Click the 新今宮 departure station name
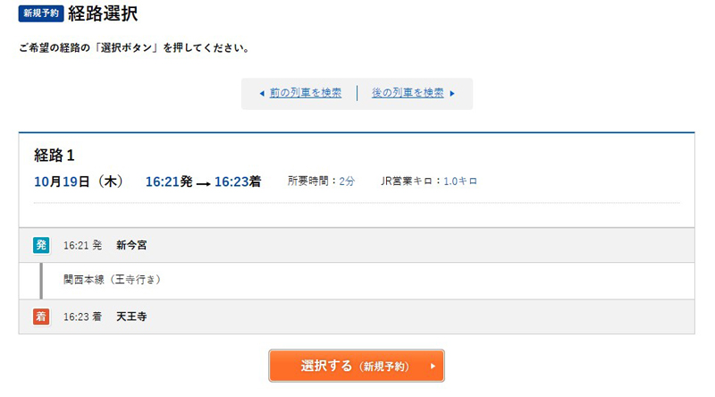The height and width of the screenshot is (397, 715). pyautogui.click(x=131, y=245)
